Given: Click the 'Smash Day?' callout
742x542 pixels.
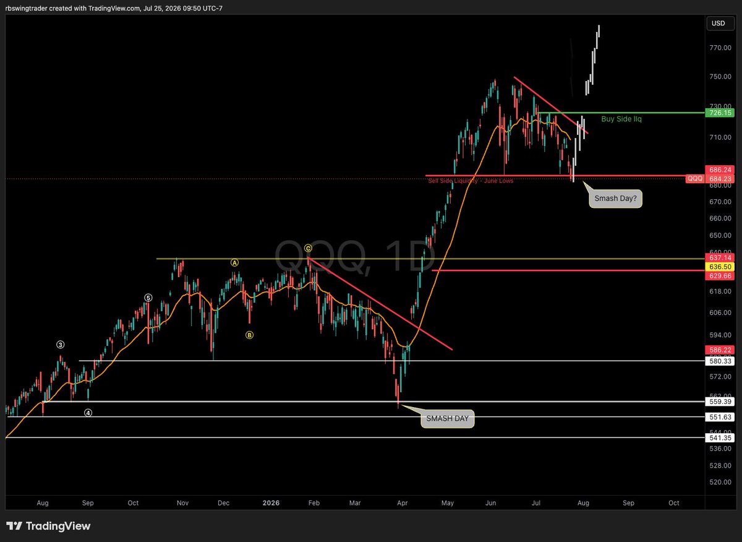Looking at the screenshot, I should pyautogui.click(x=616, y=199).
